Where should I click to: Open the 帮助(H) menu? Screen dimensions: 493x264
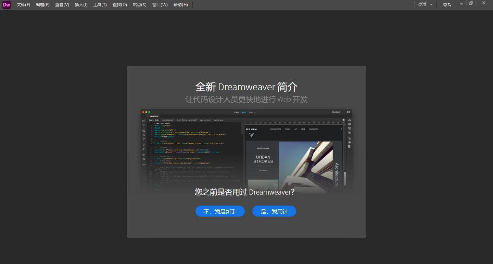click(181, 5)
